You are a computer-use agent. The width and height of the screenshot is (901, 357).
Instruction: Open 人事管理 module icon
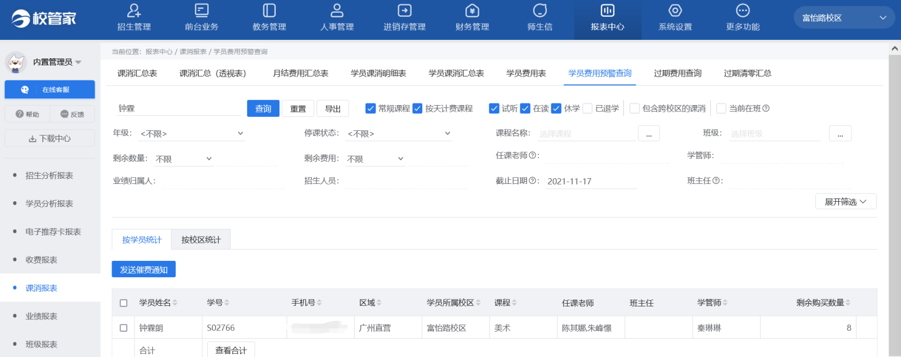click(337, 11)
